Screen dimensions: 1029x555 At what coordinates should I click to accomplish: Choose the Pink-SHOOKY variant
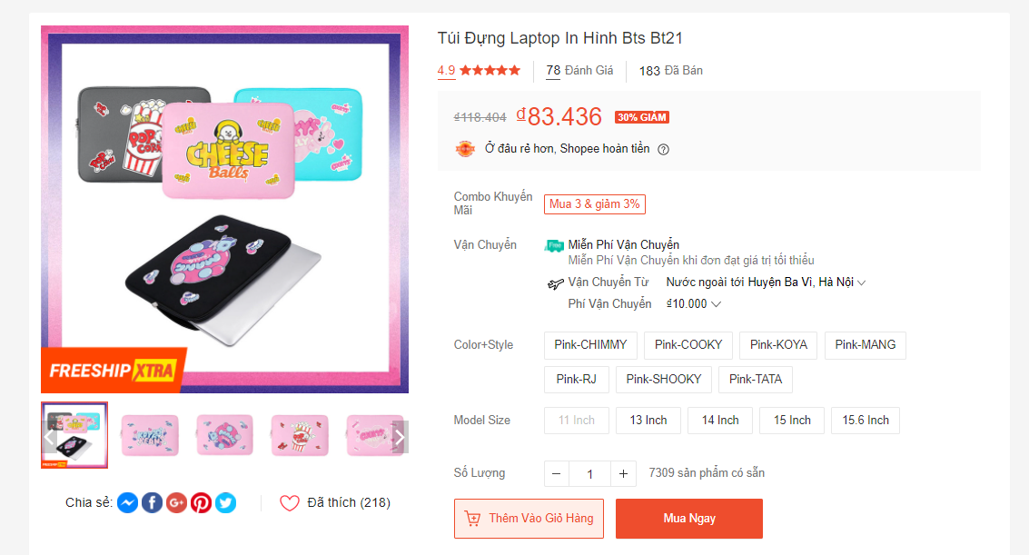point(663,380)
